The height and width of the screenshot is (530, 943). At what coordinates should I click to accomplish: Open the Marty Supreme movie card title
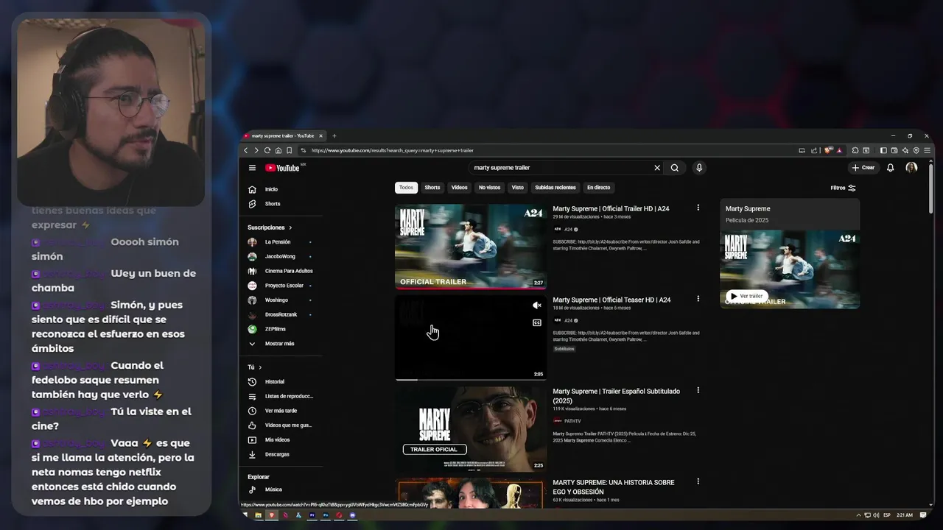pos(748,209)
